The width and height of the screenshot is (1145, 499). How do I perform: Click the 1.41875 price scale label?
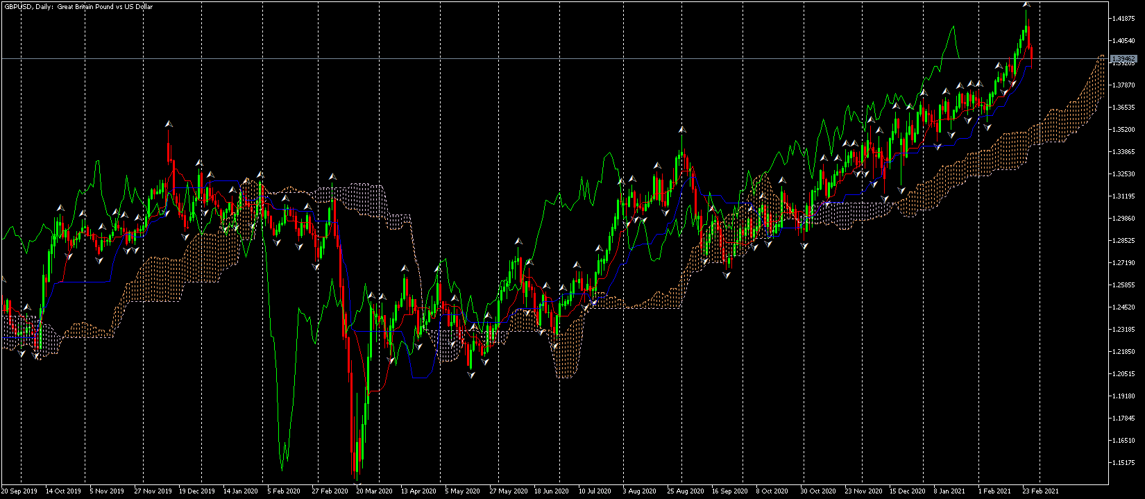click(x=1123, y=19)
